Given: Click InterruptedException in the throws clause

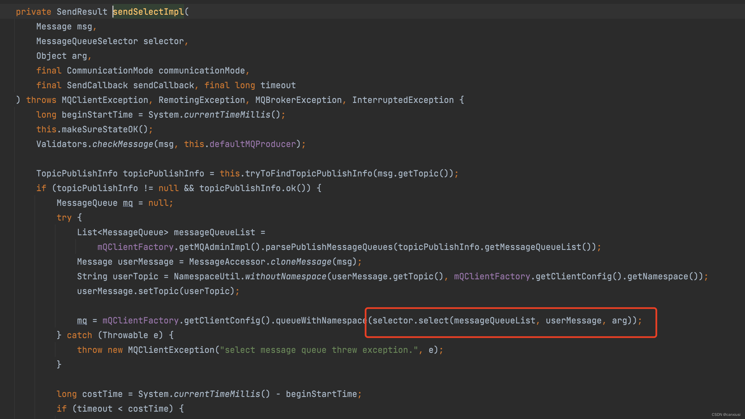Looking at the screenshot, I should coord(403,100).
